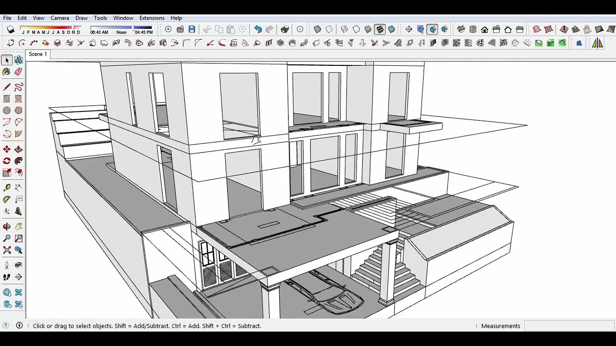Switch to Top view

pos(473,30)
